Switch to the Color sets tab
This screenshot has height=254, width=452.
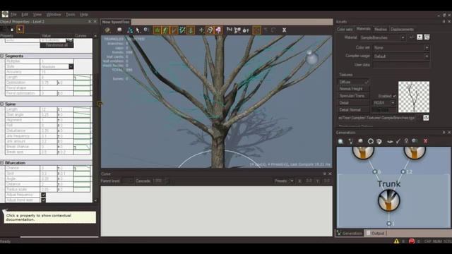point(345,29)
